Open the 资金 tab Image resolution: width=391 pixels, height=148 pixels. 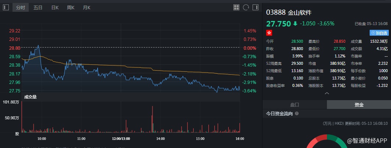[359, 105]
